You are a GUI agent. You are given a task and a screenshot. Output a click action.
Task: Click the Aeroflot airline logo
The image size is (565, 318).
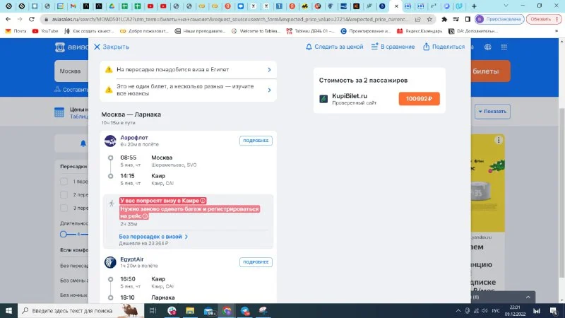(x=110, y=141)
